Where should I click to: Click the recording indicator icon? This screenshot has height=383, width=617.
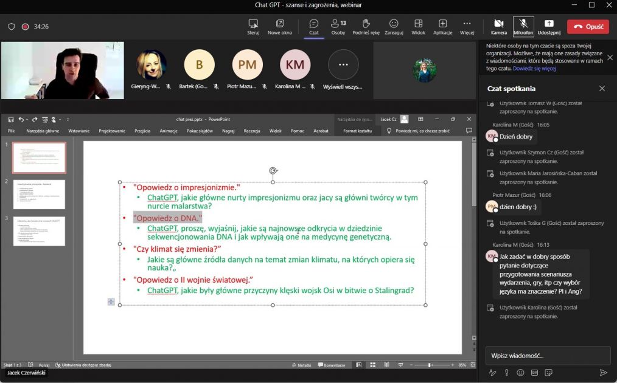(x=25, y=27)
